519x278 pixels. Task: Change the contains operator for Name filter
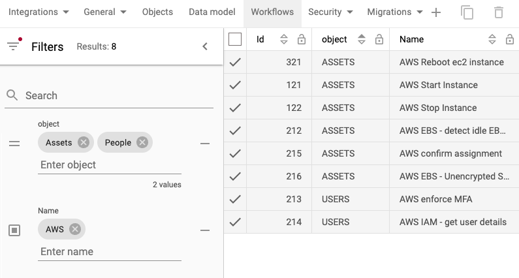click(14, 230)
